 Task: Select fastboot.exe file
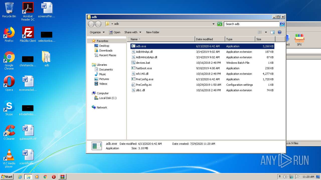(202, 68)
